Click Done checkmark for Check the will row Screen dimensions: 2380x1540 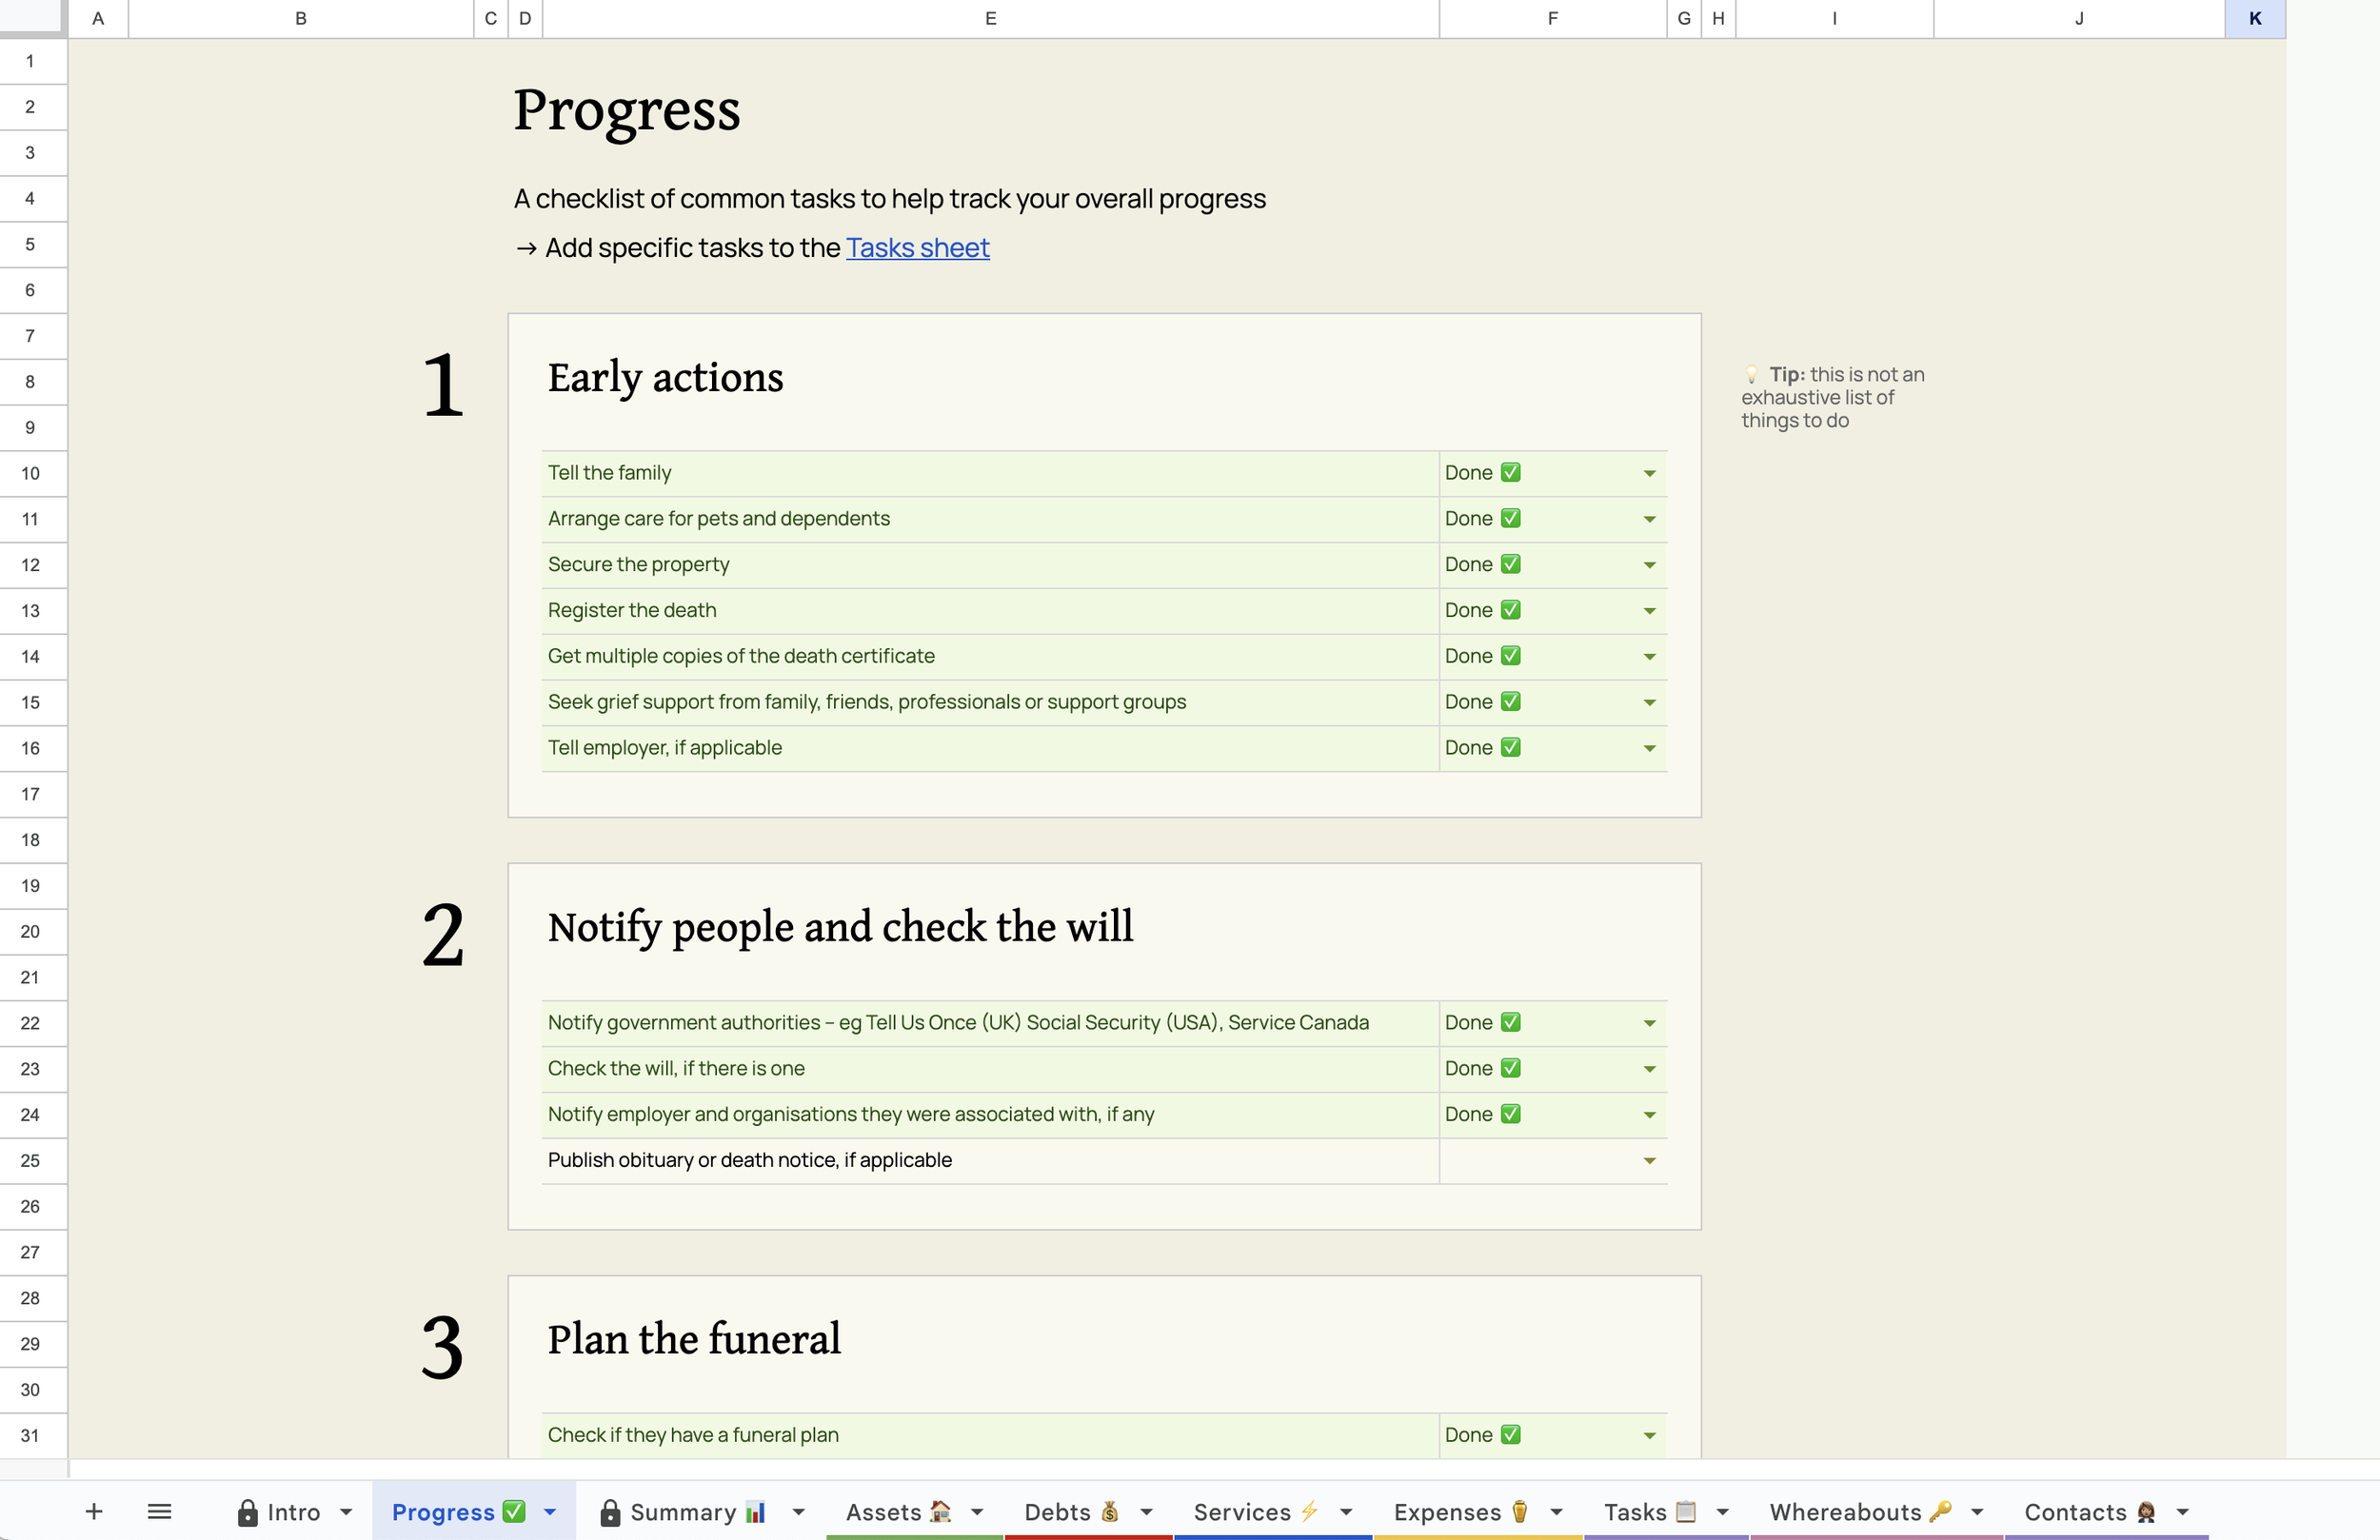point(1510,1068)
